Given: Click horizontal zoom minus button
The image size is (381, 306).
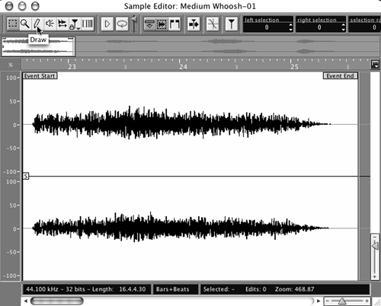Looking at the screenshot, I should click(x=328, y=301).
